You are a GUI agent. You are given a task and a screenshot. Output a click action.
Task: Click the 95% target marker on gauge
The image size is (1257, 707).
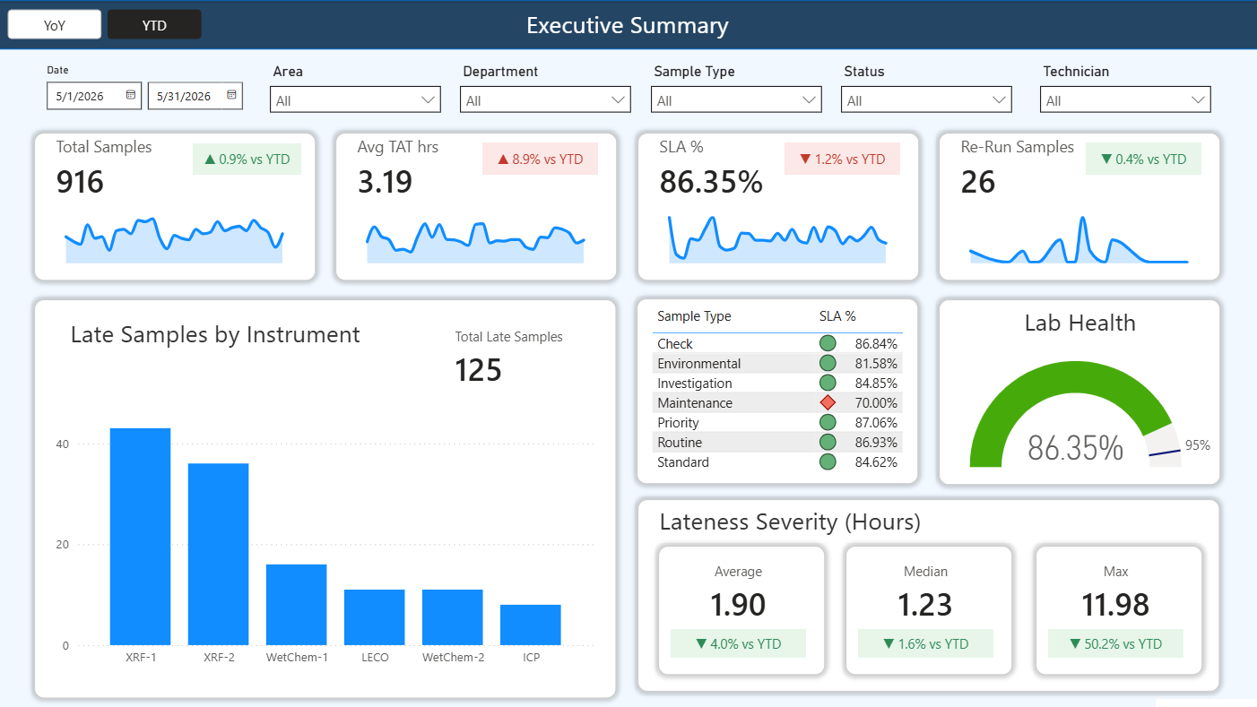click(x=1164, y=454)
